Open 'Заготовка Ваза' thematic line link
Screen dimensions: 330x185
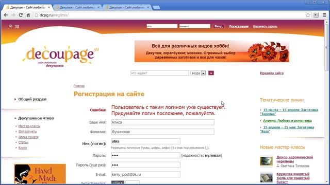[x=287, y=129]
